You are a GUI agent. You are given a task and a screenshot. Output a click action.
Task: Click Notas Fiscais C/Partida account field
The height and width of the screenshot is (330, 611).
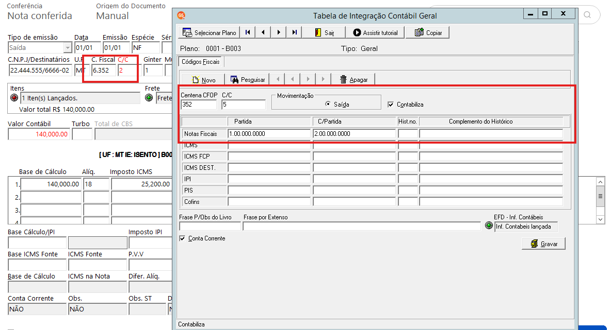click(x=354, y=134)
